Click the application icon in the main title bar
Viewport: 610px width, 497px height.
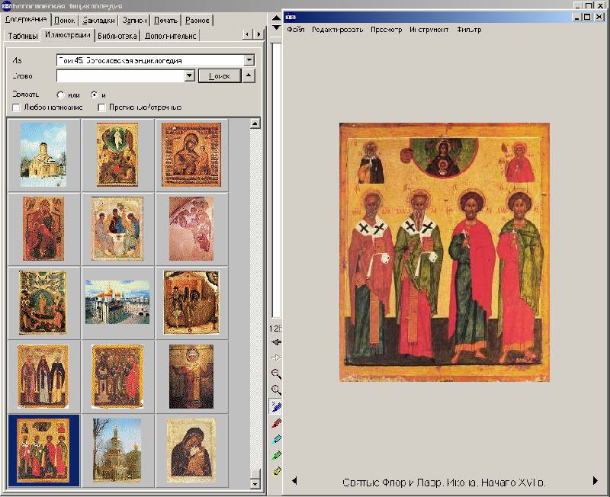pyautogui.click(x=7, y=6)
